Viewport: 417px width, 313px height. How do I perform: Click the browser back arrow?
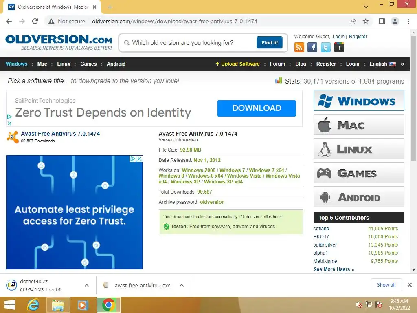(x=9, y=21)
